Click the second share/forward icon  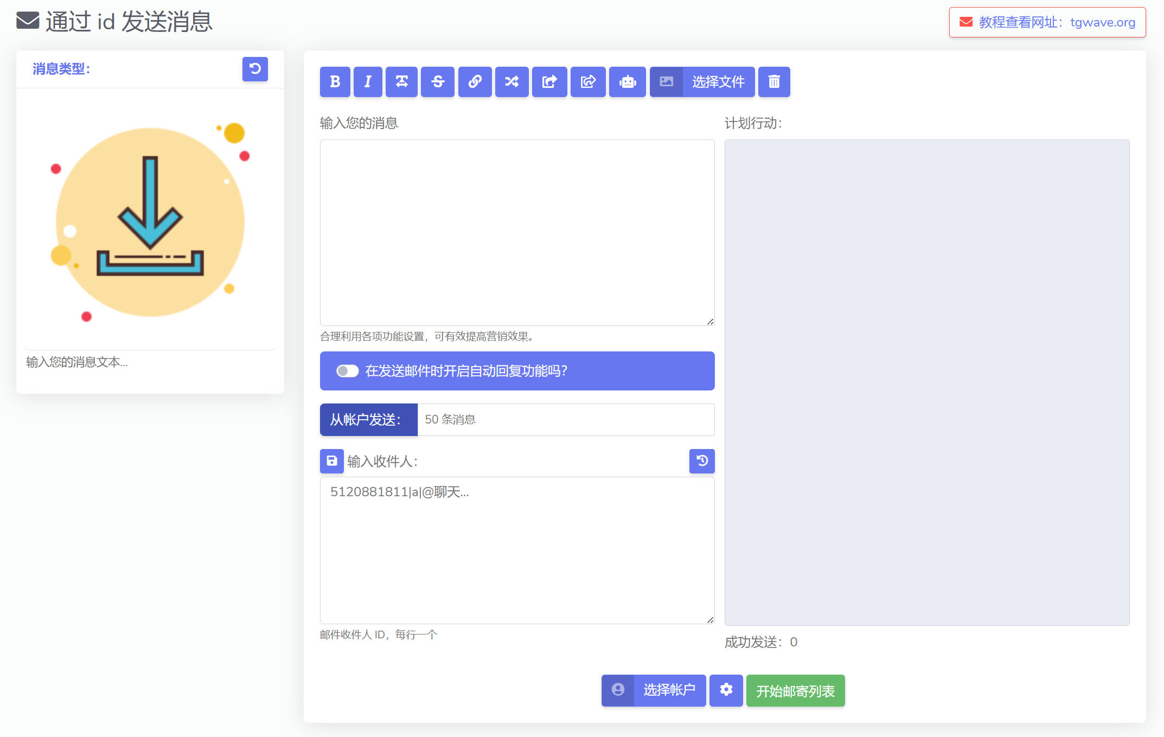pyautogui.click(x=588, y=82)
